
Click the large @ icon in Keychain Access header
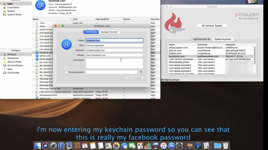pos(40,5)
